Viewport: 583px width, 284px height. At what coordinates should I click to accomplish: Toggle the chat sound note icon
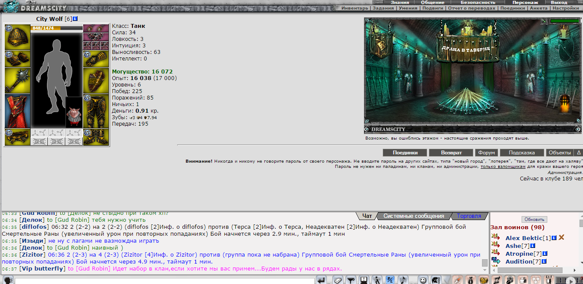pos(404,280)
